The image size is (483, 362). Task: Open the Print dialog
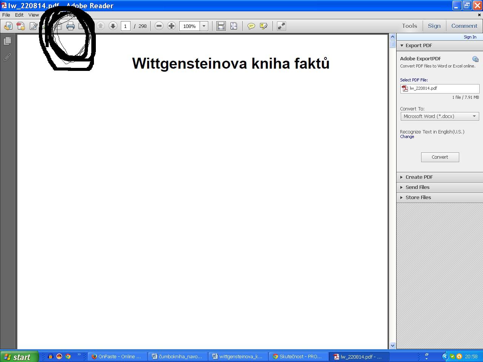[x=71, y=26]
